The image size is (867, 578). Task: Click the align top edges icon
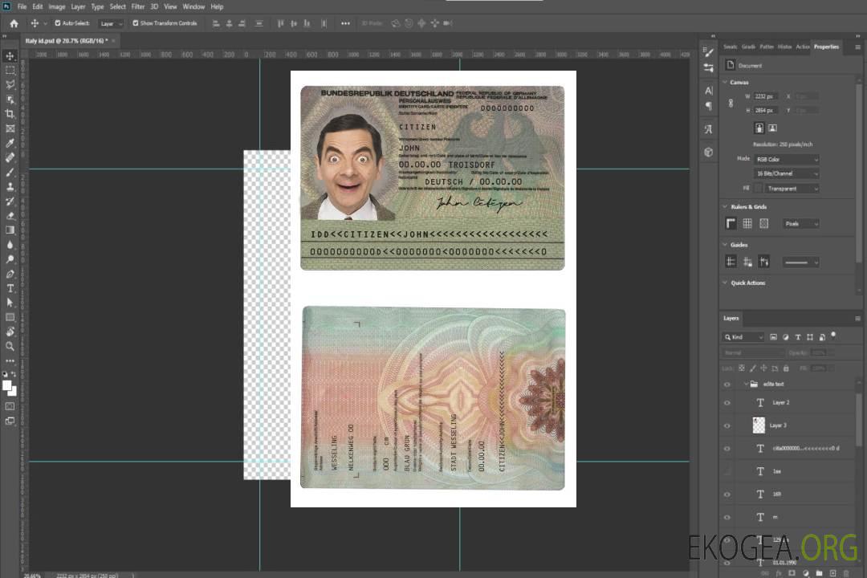(280, 23)
